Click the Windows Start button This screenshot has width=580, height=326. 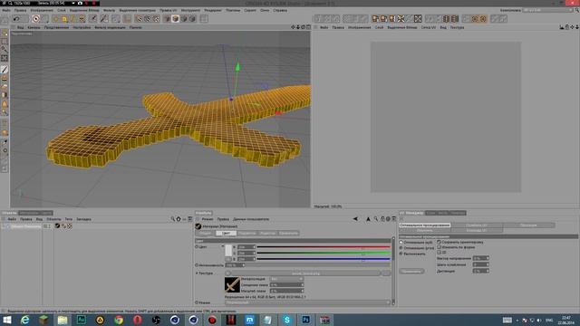(x=6, y=320)
